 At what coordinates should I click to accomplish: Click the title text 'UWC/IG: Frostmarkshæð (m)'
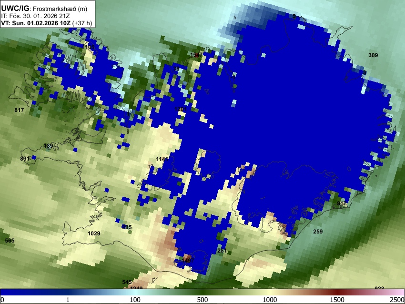click(44, 9)
